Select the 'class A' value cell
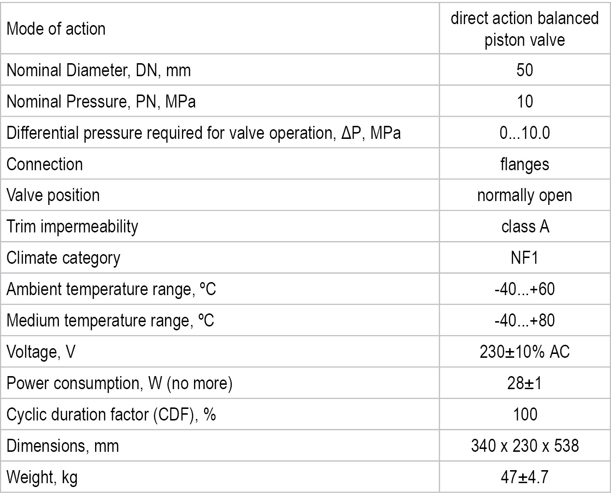The width and height of the screenshot is (611, 501). pyautogui.click(x=525, y=227)
